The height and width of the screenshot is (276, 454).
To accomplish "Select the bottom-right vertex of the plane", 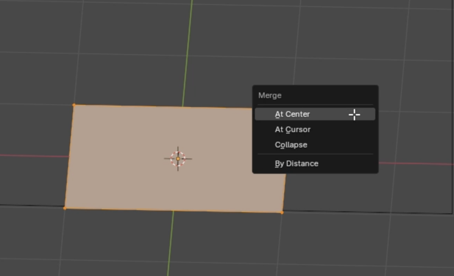I will (x=282, y=213).
